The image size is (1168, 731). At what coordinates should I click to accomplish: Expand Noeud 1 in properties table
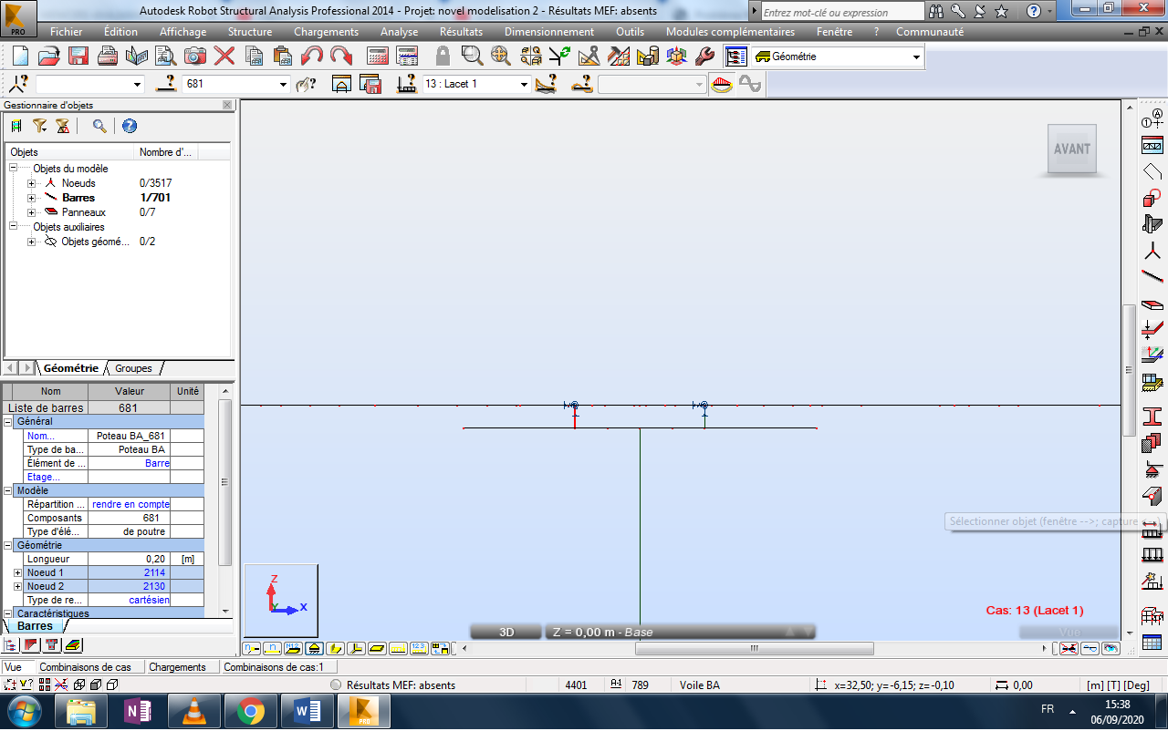(17, 572)
